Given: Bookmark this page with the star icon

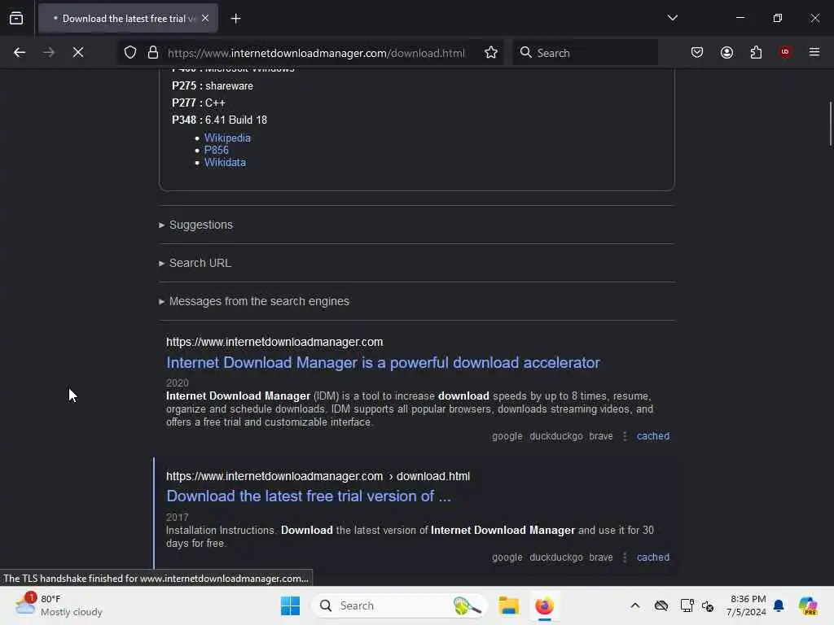Looking at the screenshot, I should coord(491,53).
